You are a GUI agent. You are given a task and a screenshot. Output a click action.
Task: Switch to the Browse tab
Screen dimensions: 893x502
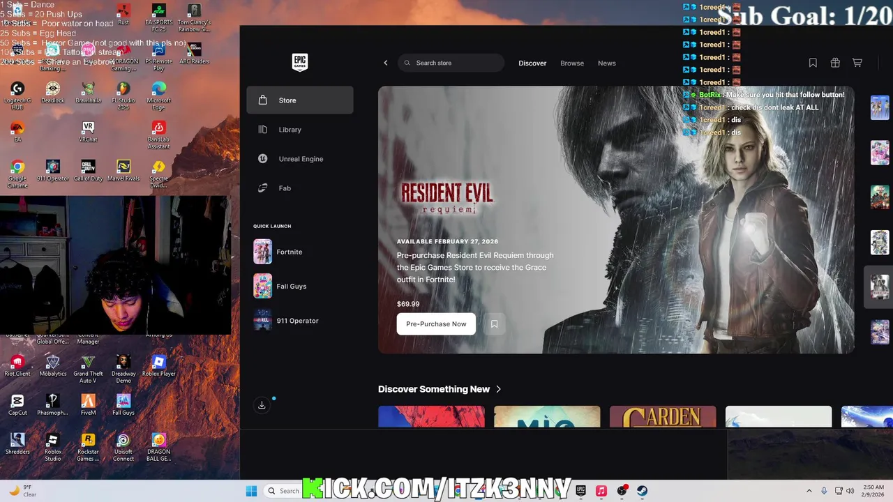point(572,63)
